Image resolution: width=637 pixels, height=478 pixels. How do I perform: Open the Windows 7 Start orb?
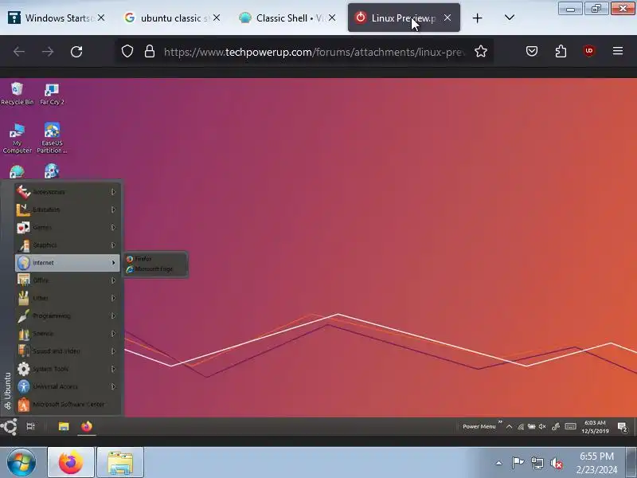tap(21, 462)
